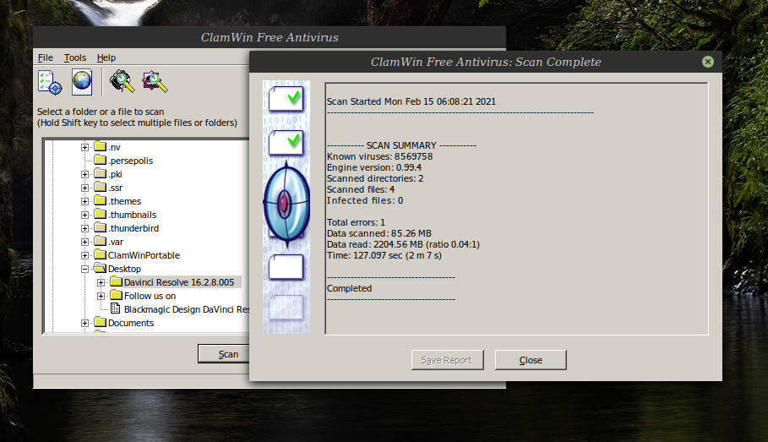This screenshot has width=768, height=442.
Task: Expand the Davinci Resolve 16.2.8.005 node
Action: click(x=101, y=282)
